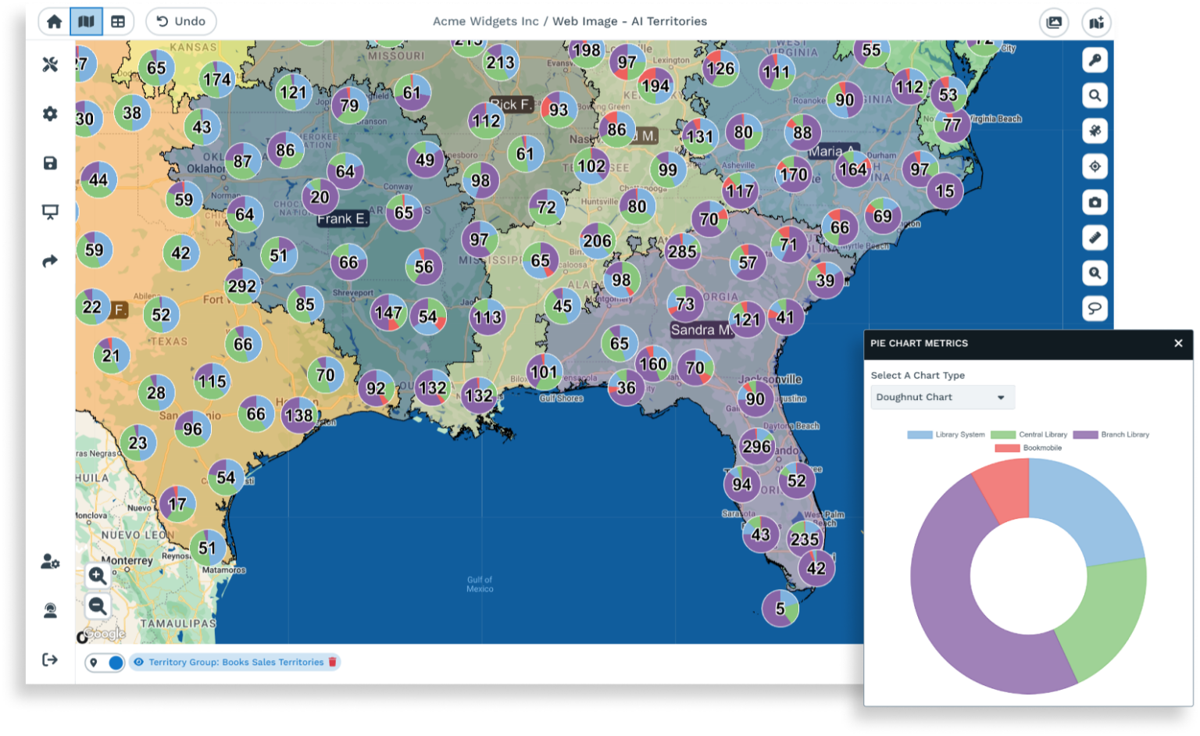Close the Pie Chart Metrics panel

pyautogui.click(x=1178, y=343)
